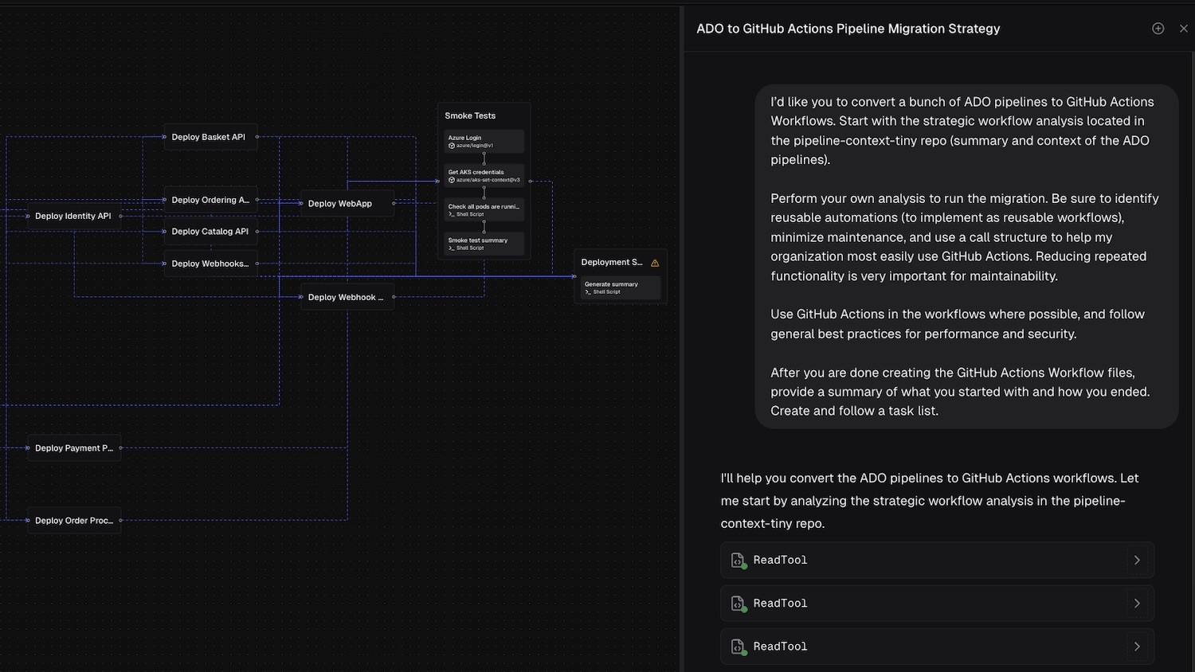Close the migration strategy chat panel
The height and width of the screenshot is (672, 1195).
point(1183,29)
